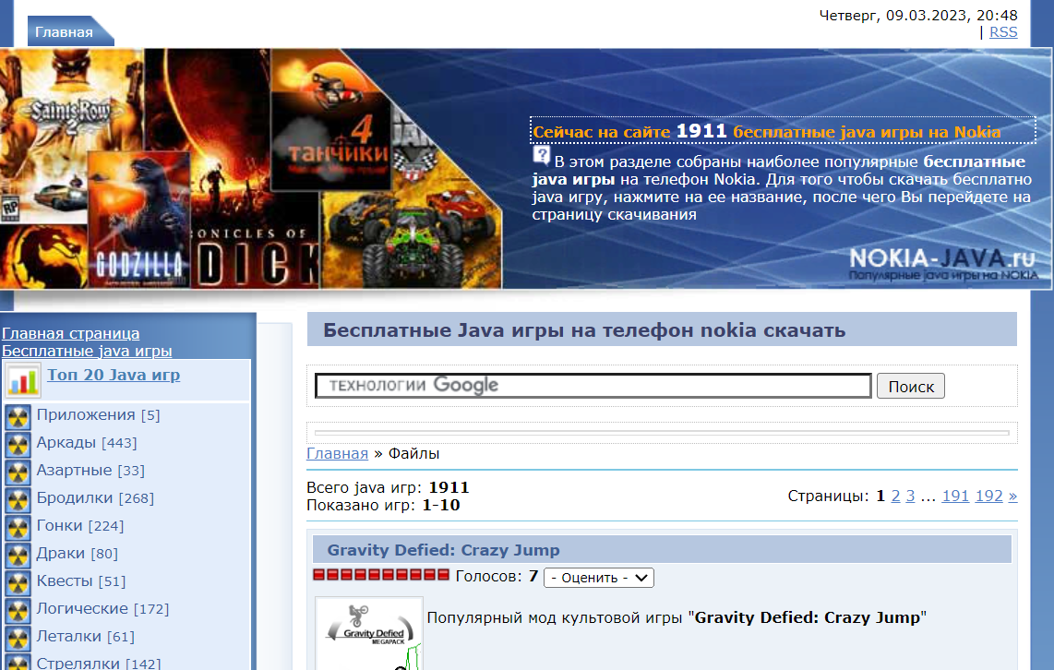This screenshot has height=670, width=1054.
Task: Go to page 3 of games
Action: tap(910, 496)
